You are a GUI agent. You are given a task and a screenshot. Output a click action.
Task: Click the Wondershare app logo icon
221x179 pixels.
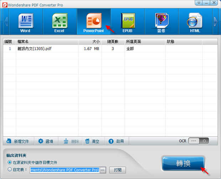point(5,5)
